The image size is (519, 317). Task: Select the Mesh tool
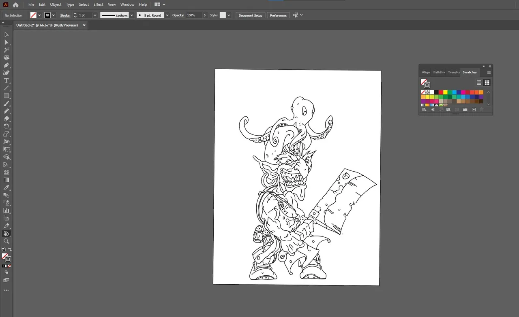click(6, 172)
